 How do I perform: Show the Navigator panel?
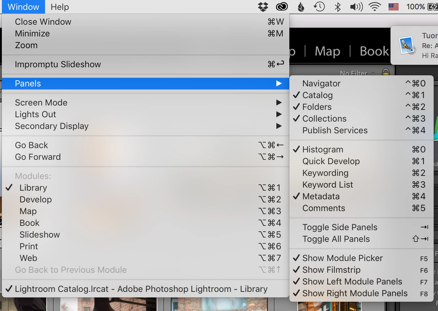[x=362, y=83]
